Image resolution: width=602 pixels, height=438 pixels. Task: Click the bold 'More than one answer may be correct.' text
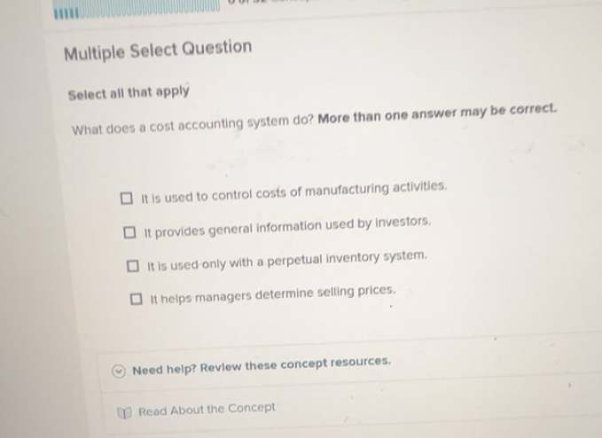438,113
